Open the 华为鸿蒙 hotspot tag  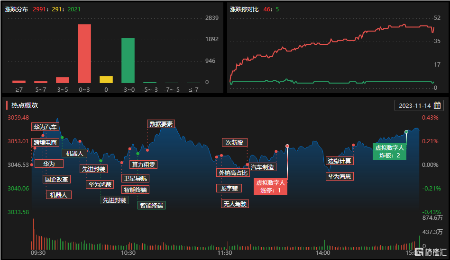(100, 184)
